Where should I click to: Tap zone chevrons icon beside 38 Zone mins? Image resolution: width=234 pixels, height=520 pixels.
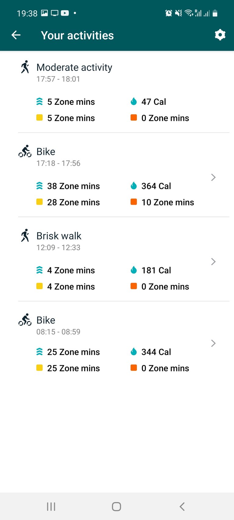pyautogui.click(x=39, y=186)
